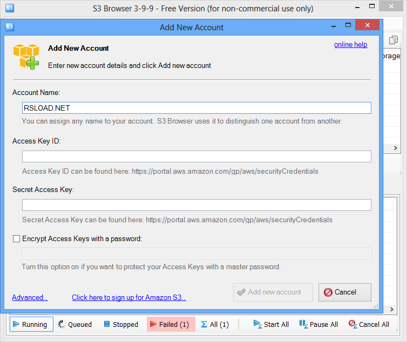Switch to the Queued tasks tab
This screenshot has width=407, height=342.
[x=74, y=324]
